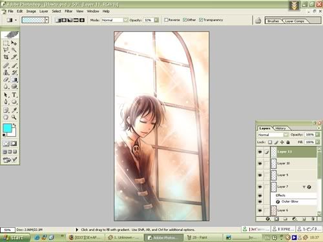
Task: Select the Pen tool
Action: (x=6, y=102)
